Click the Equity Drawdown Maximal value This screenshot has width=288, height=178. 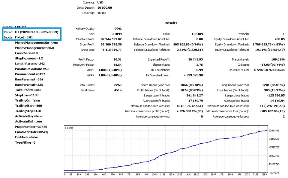point(268,44)
